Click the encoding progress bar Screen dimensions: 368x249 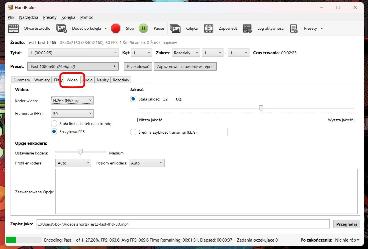click(24, 240)
